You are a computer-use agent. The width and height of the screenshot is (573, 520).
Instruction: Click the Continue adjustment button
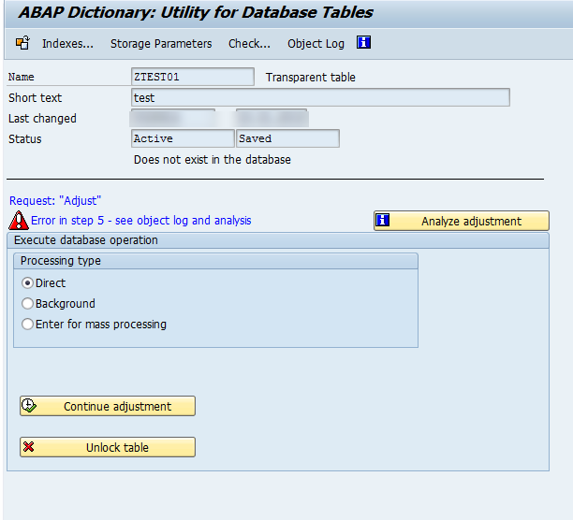(108, 406)
